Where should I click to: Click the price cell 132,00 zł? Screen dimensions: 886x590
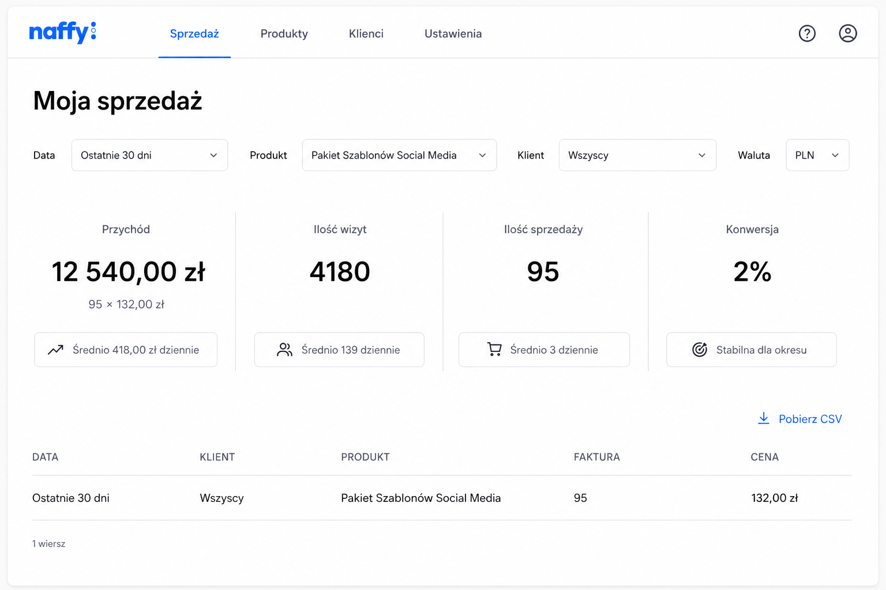coord(774,498)
